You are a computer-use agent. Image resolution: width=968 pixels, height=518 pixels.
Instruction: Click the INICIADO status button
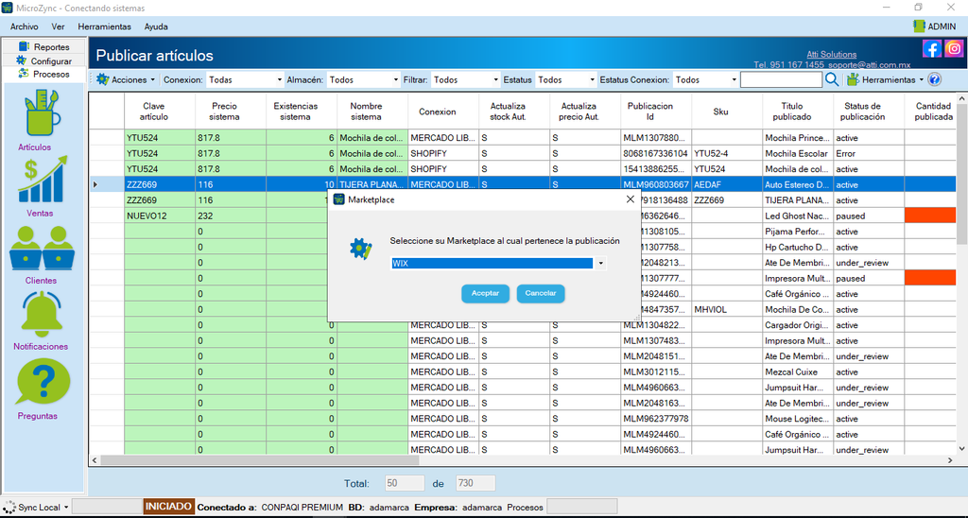coord(168,507)
